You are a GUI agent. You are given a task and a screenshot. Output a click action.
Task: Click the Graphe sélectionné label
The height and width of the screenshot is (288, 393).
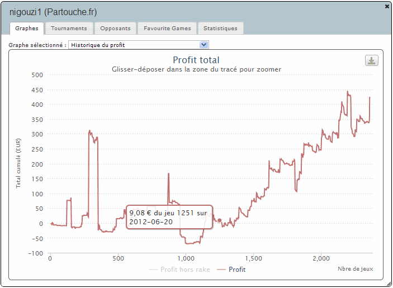pos(37,45)
